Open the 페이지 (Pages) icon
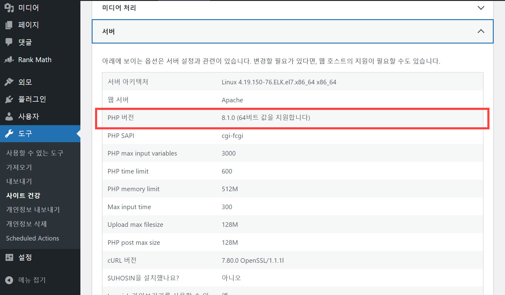 [9, 25]
